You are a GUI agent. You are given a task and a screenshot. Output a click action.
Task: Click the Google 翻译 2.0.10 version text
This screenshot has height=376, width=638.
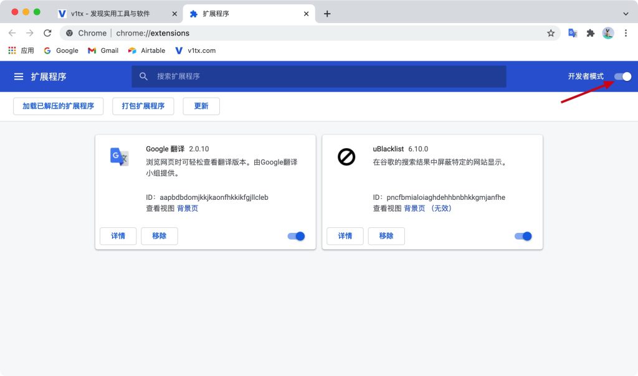[x=199, y=149]
